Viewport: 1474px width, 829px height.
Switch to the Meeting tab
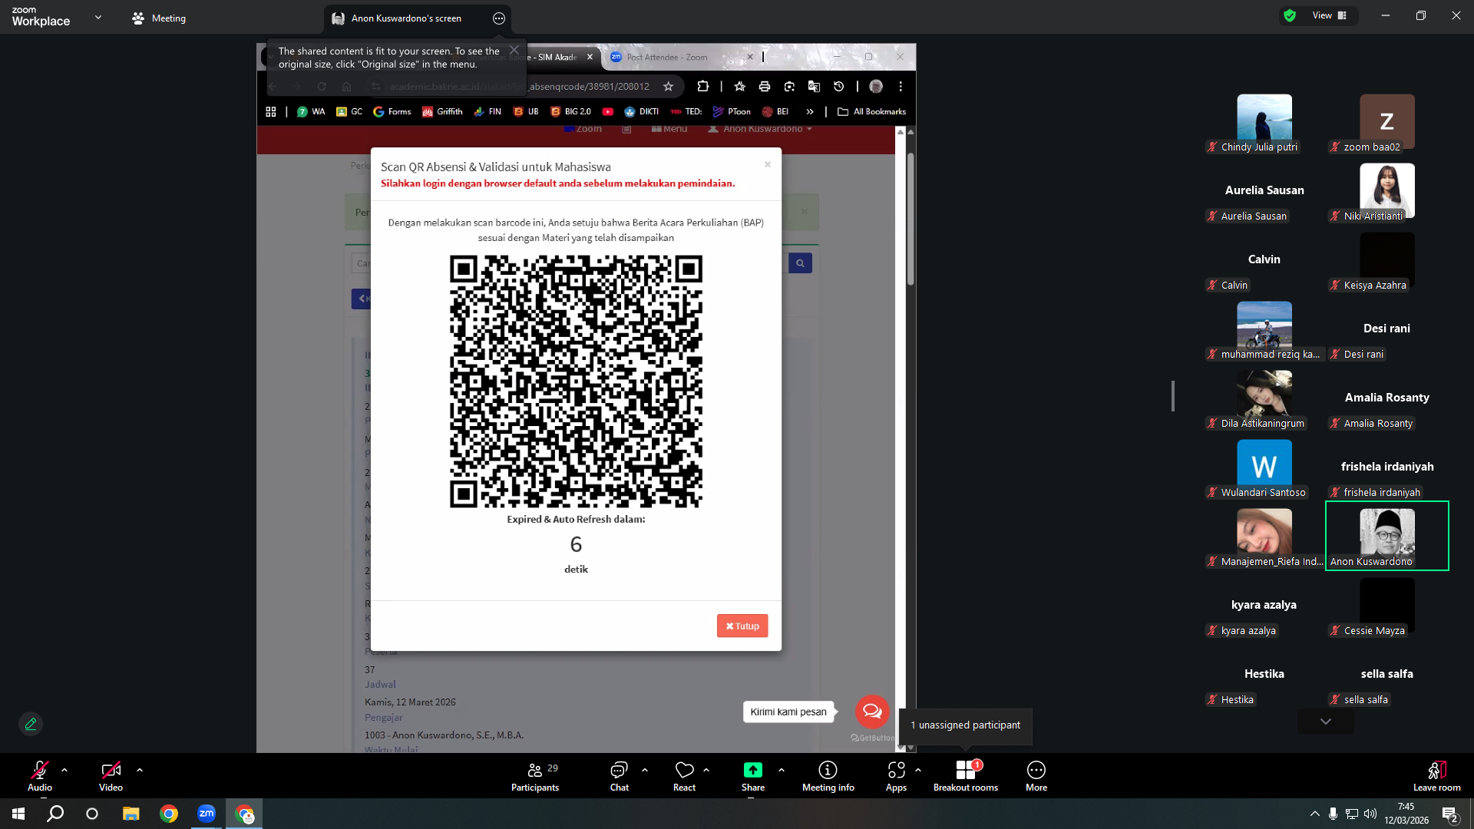pos(159,18)
